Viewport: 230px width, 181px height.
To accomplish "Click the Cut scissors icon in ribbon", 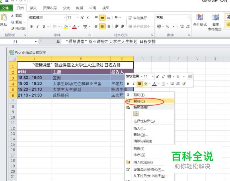I will click(x=12, y=16).
